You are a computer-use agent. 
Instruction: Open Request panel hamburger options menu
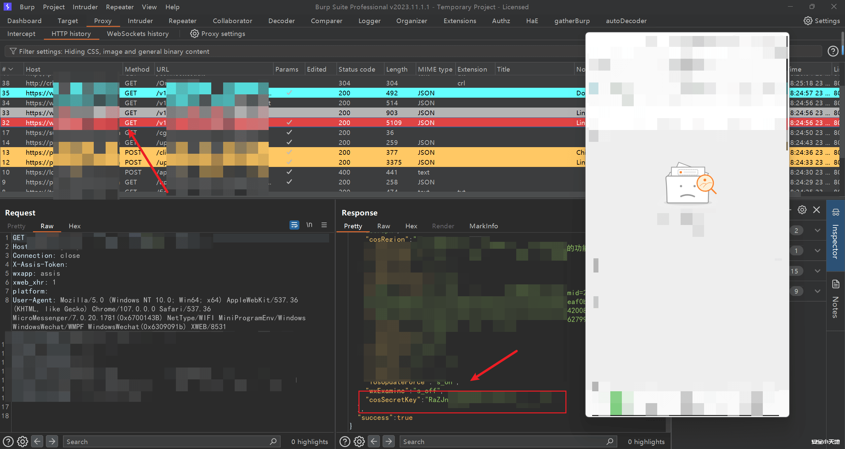[324, 225]
